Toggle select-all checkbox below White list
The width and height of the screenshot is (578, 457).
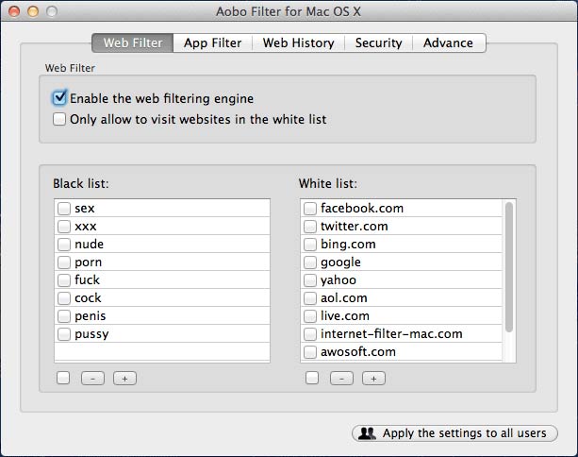312,378
